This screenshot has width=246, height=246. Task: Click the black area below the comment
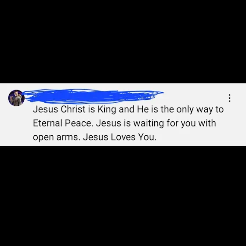point(123,196)
